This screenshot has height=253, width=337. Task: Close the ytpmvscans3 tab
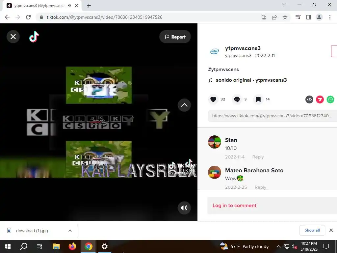tap(76, 6)
